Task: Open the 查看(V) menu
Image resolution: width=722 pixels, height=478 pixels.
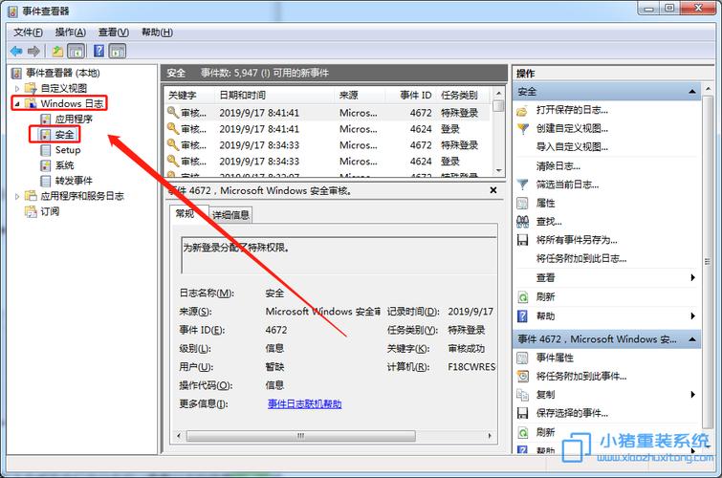Action: [113, 33]
